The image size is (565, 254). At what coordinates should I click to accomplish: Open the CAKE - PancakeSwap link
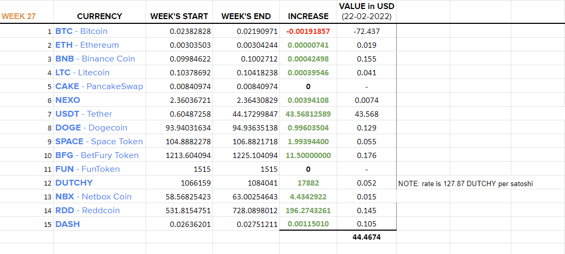99,86
